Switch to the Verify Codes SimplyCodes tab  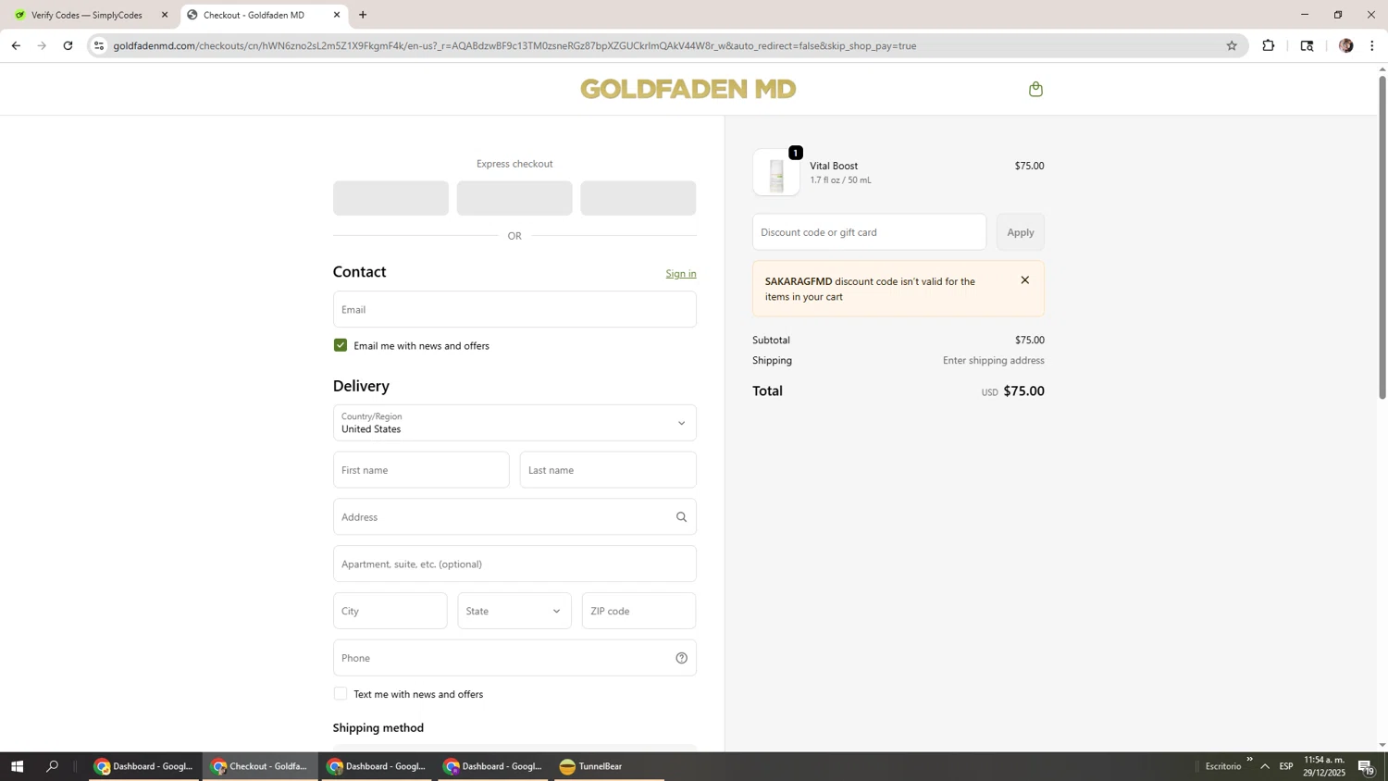(89, 15)
